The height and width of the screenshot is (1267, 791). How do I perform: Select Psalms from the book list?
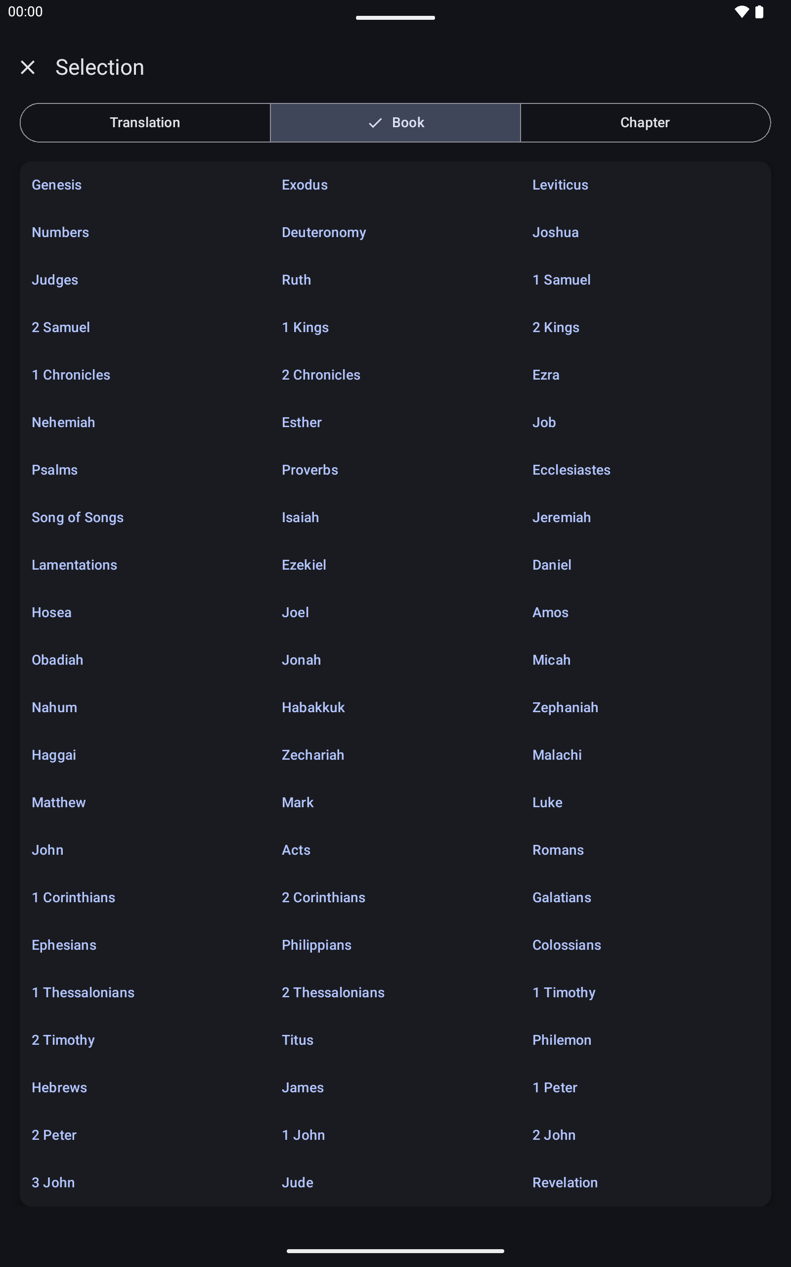click(x=54, y=470)
